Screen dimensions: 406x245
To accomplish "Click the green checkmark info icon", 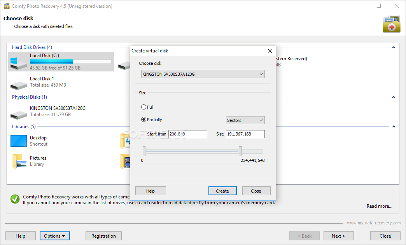I will pyautogui.click(x=15, y=199).
